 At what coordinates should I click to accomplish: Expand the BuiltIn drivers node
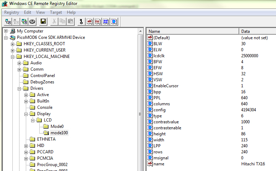(26, 101)
